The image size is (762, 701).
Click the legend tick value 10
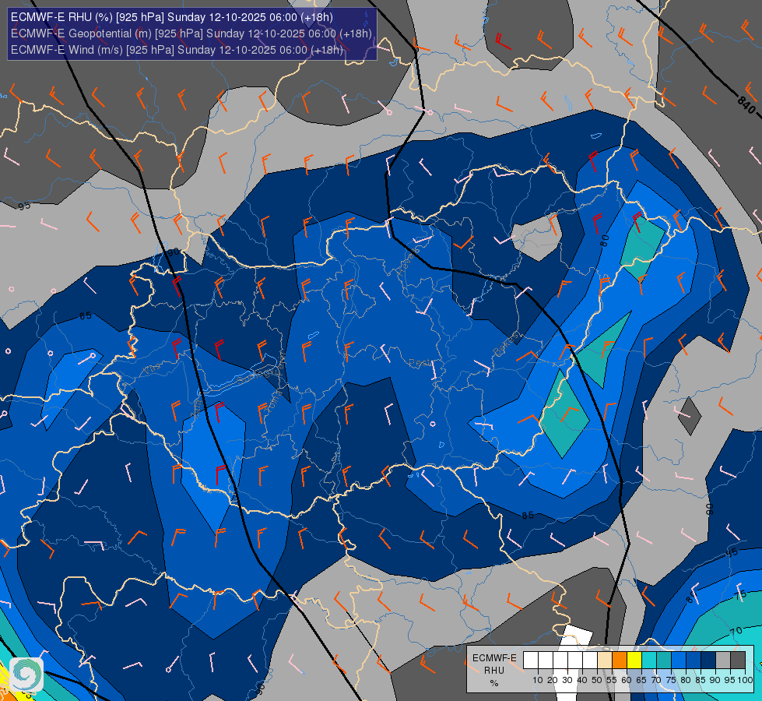pyautogui.click(x=538, y=680)
